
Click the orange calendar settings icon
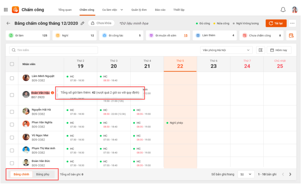(291, 36)
